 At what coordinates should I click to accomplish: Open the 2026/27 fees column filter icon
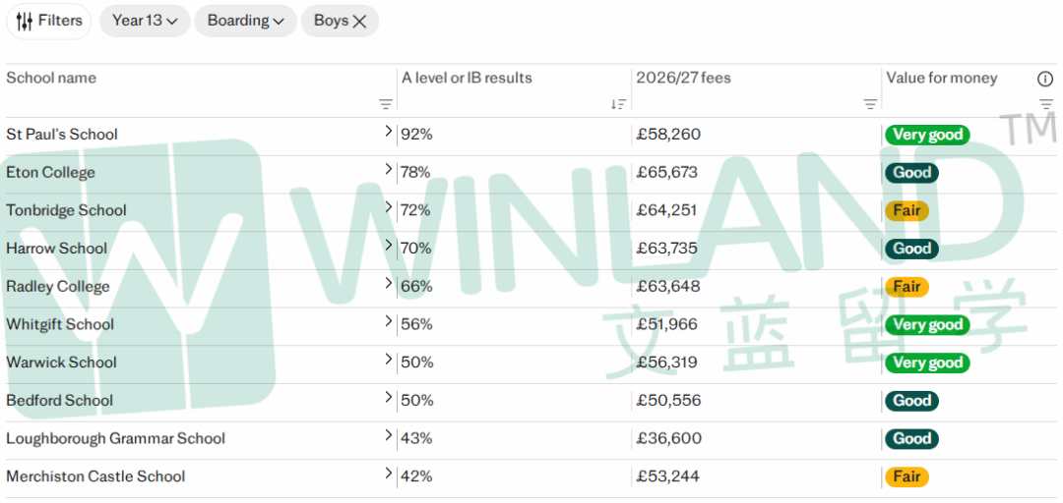[x=870, y=103]
